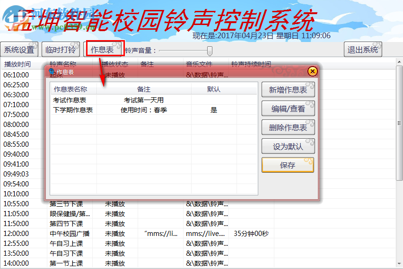The width and height of the screenshot is (403, 269).
Task: Click 未播放 status in the 12:55:00 row
Action: pos(115,244)
